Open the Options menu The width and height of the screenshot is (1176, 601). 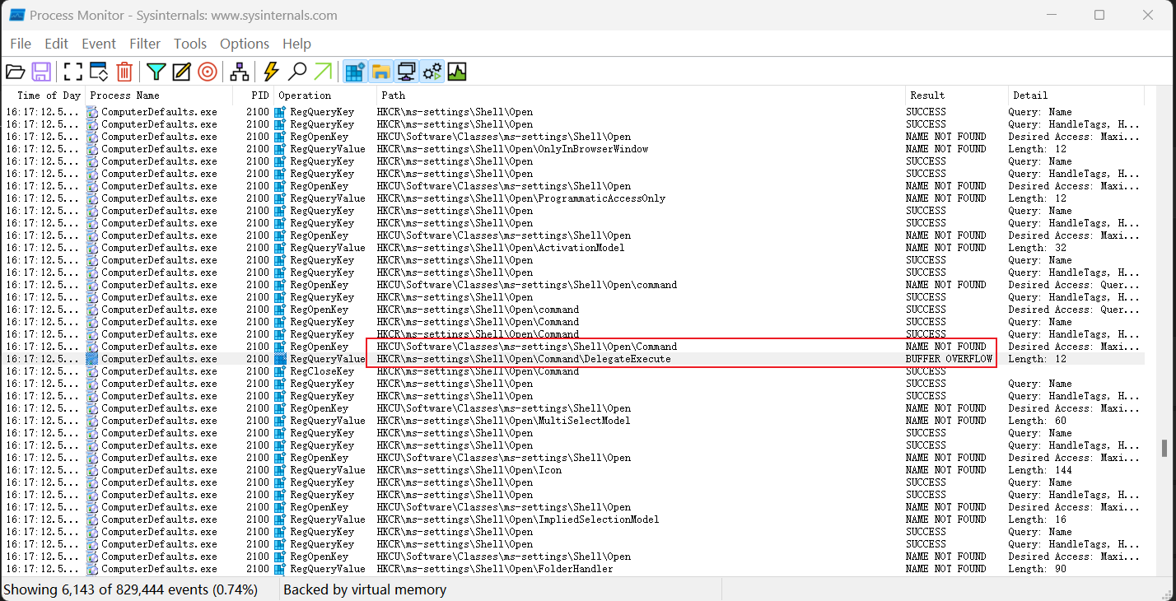[x=245, y=44]
